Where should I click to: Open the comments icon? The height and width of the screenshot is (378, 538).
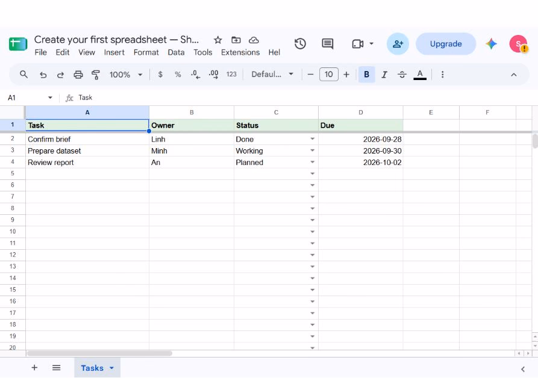point(327,44)
